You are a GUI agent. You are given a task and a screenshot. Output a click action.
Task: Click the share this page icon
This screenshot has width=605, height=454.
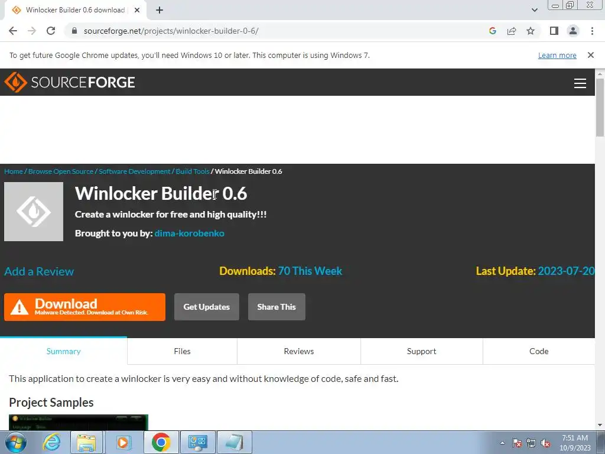pos(512,31)
